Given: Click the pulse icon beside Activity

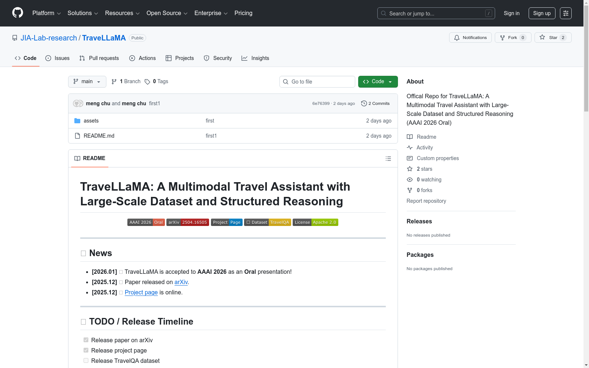Looking at the screenshot, I should 410,148.
